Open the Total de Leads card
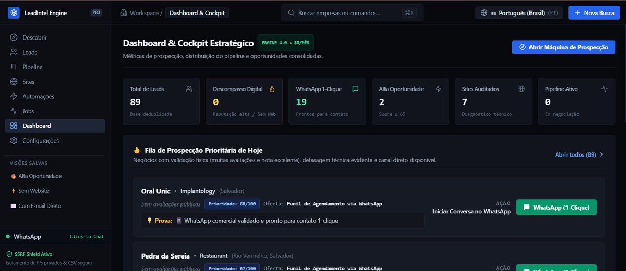 [161, 101]
